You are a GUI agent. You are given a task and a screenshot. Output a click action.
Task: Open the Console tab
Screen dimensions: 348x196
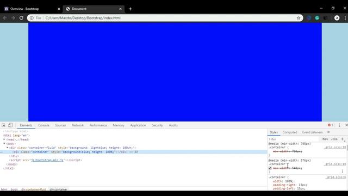43,125
